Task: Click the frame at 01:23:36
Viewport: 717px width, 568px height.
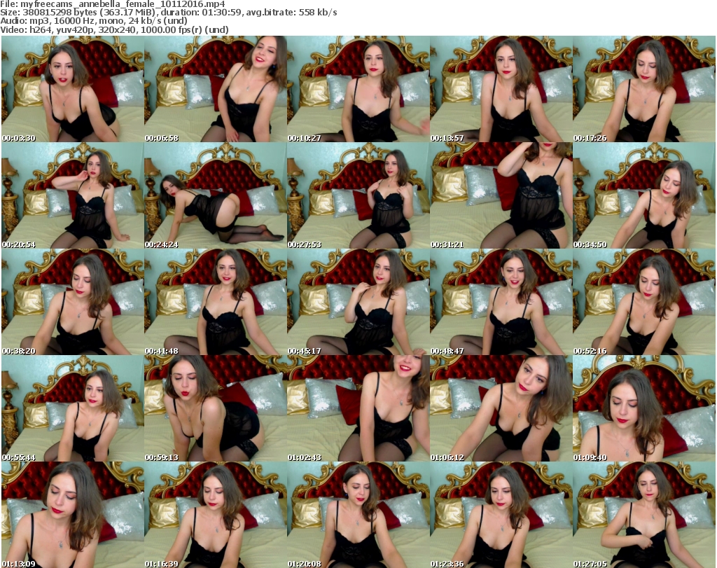Action: (x=501, y=515)
